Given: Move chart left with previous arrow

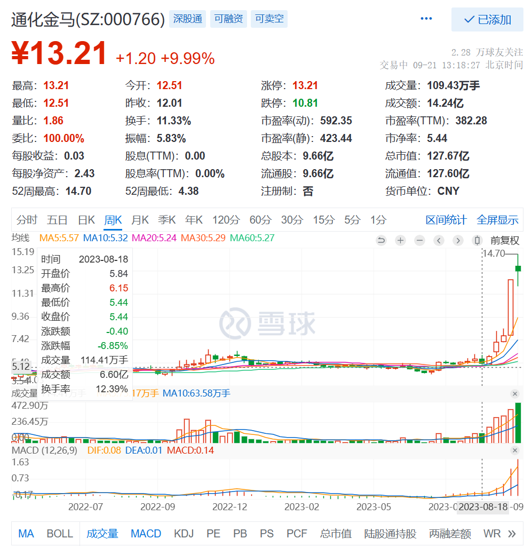Looking at the screenshot, I should coord(439,240).
